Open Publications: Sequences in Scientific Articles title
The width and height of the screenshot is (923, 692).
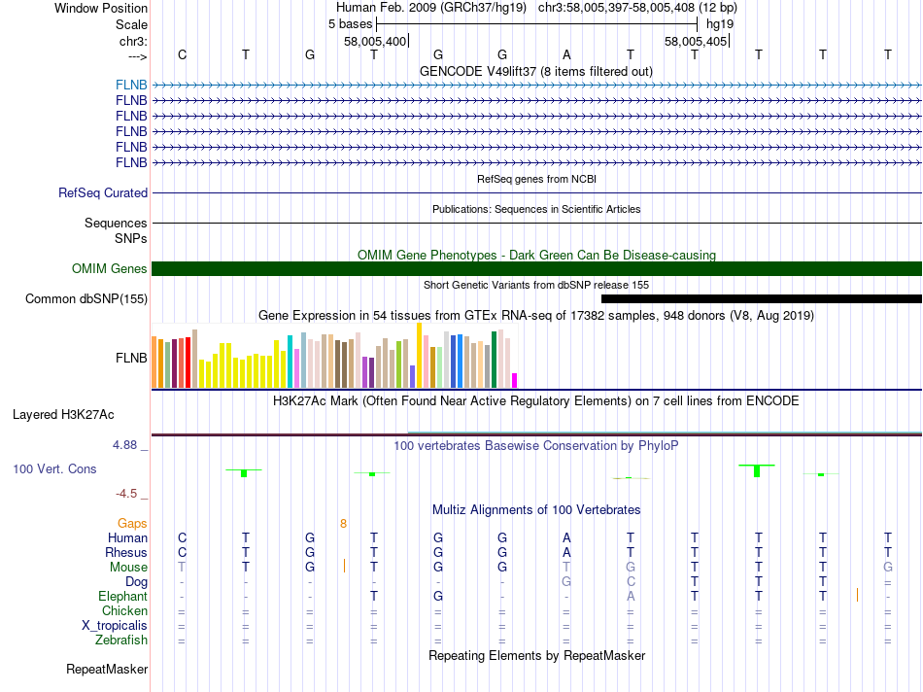click(x=536, y=209)
